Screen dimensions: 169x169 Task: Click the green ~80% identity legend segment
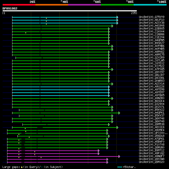click(x=117, y=5)
